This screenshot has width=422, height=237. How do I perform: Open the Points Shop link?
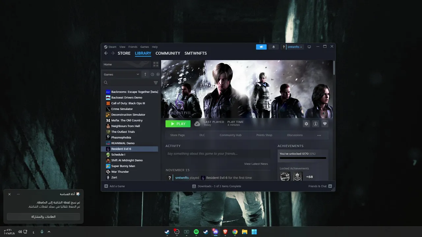click(264, 135)
